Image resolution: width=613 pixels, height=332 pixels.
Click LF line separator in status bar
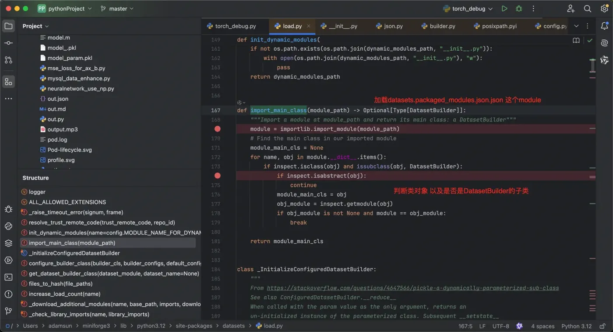[x=482, y=326]
